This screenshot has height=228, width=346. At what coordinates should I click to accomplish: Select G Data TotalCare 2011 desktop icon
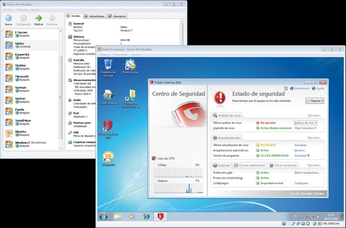tap(108, 130)
